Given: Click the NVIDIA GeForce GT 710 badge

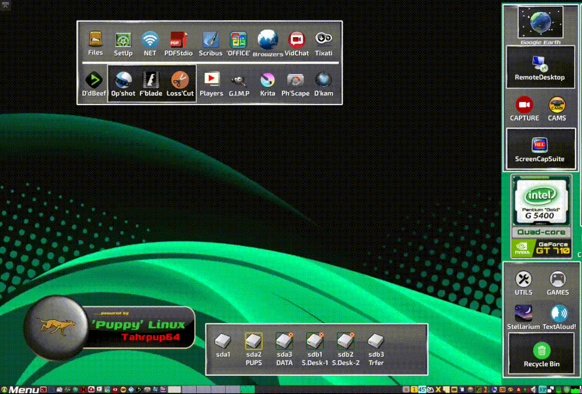Looking at the screenshot, I should coord(541,247).
